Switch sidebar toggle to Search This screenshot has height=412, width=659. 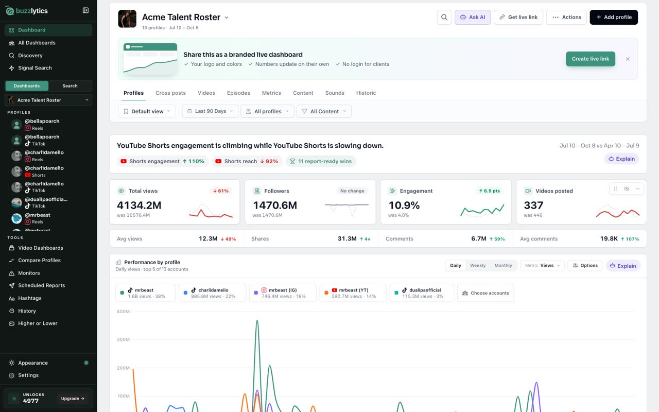coord(70,86)
